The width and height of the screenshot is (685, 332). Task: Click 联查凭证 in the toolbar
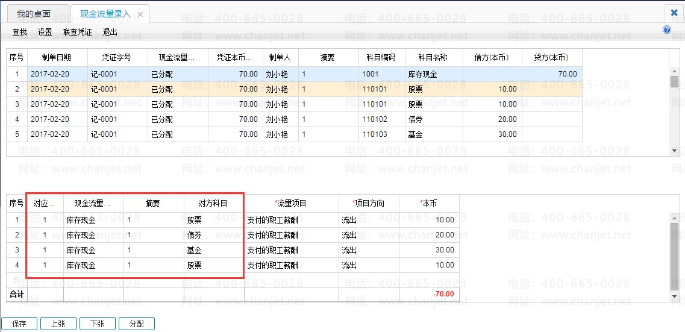pyautogui.click(x=77, y=32)
